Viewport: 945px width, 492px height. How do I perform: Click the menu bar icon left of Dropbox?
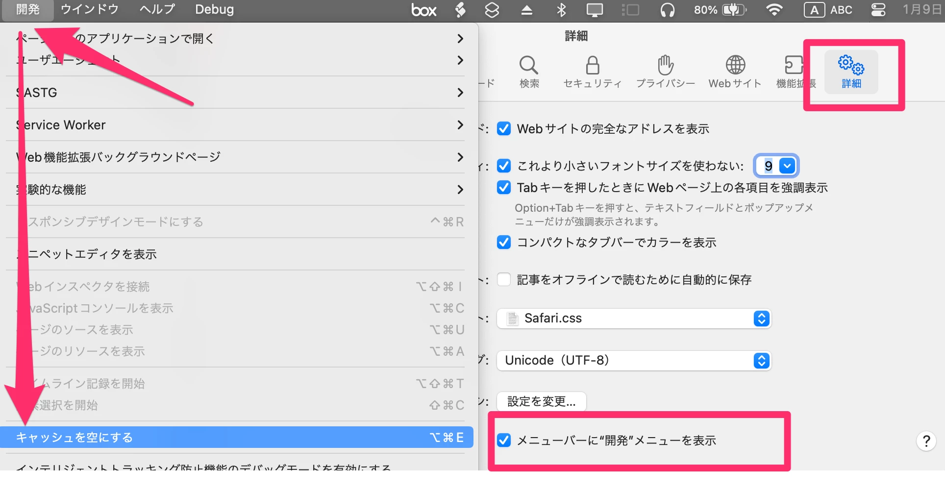point(460,10)
